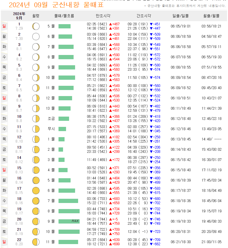Image resolution: width=228 pixels, height=248 pixels.
Task: Click the moon phase icon for September 1
Action: point(36,26)
